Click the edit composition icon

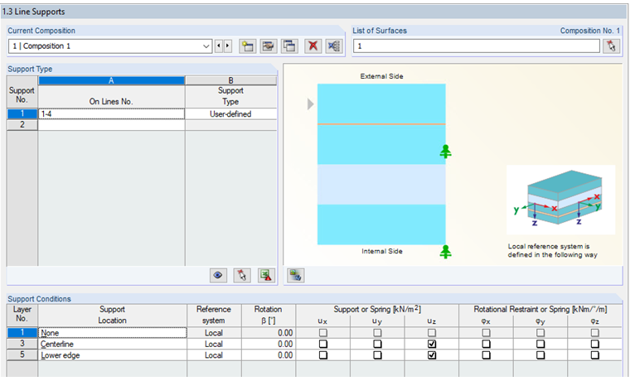[269, 46]
